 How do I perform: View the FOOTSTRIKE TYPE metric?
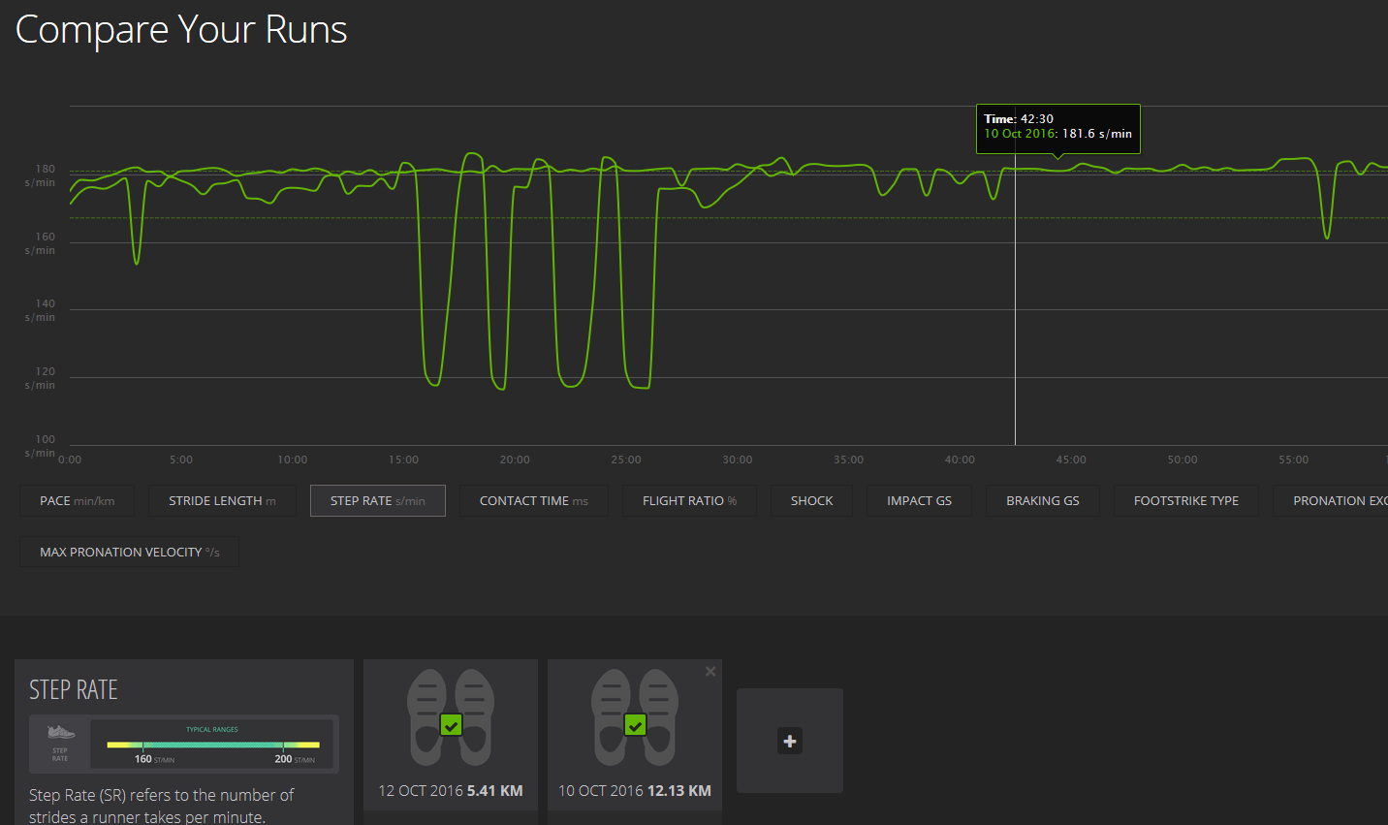point(1185,500)
